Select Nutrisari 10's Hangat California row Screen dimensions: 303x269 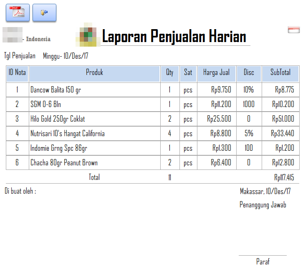click(68, 134)
